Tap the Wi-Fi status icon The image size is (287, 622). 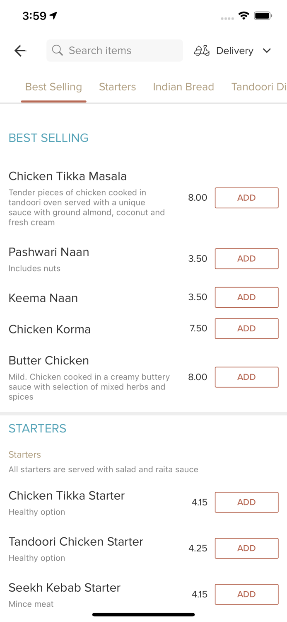point(244,16)
